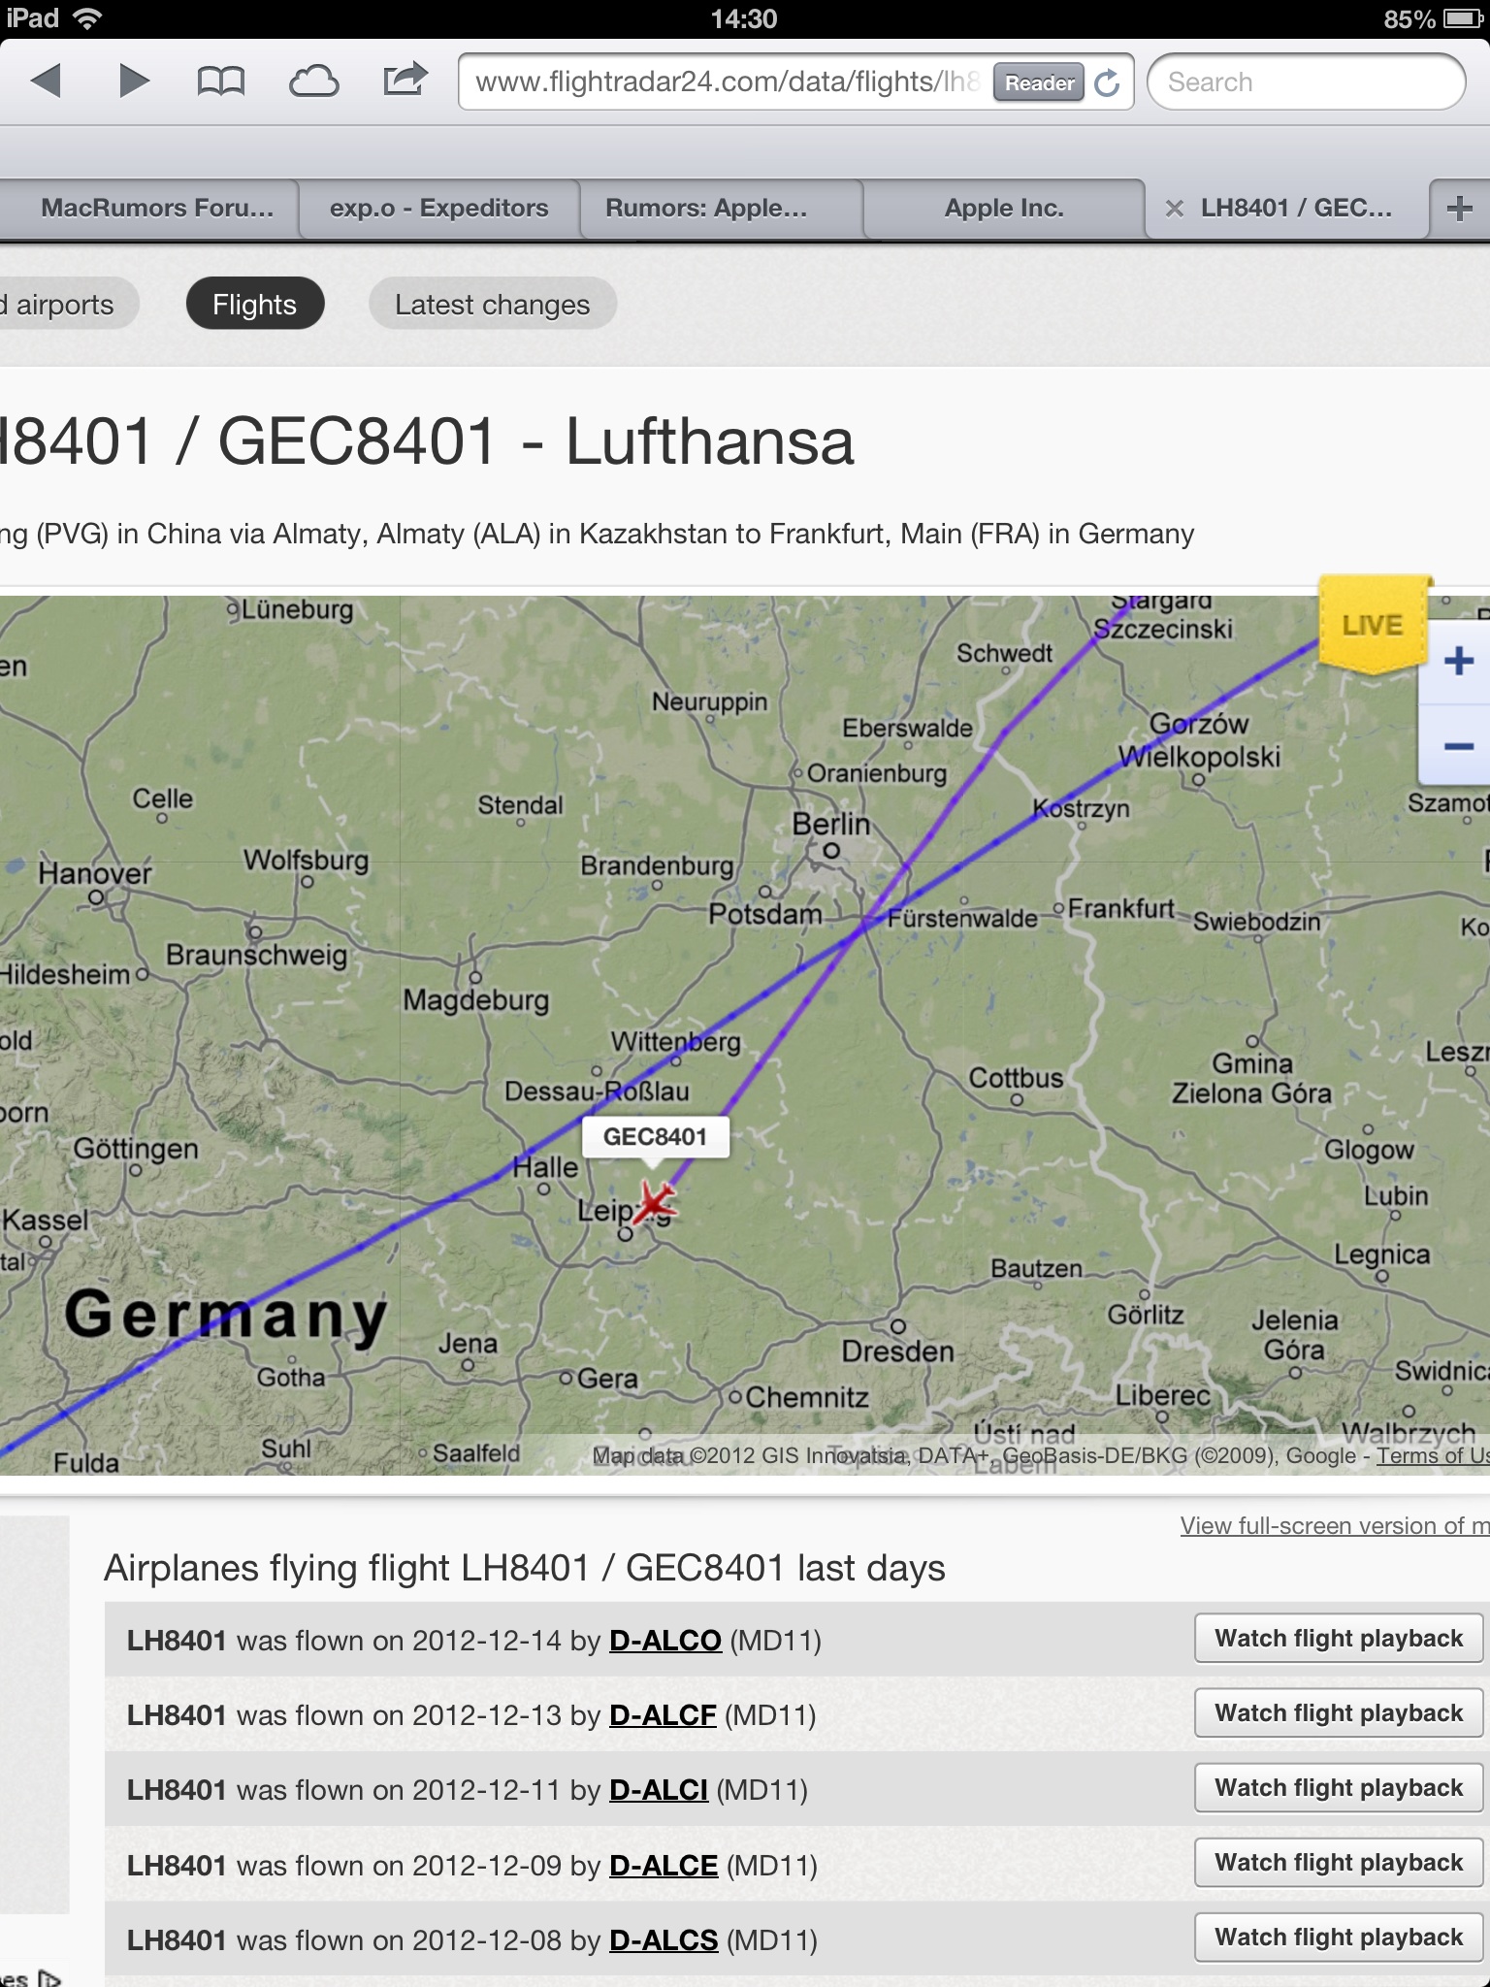Switch to exp.o - Expeditors tab
1490x1987 pixels.
click(x=438, y=209)
